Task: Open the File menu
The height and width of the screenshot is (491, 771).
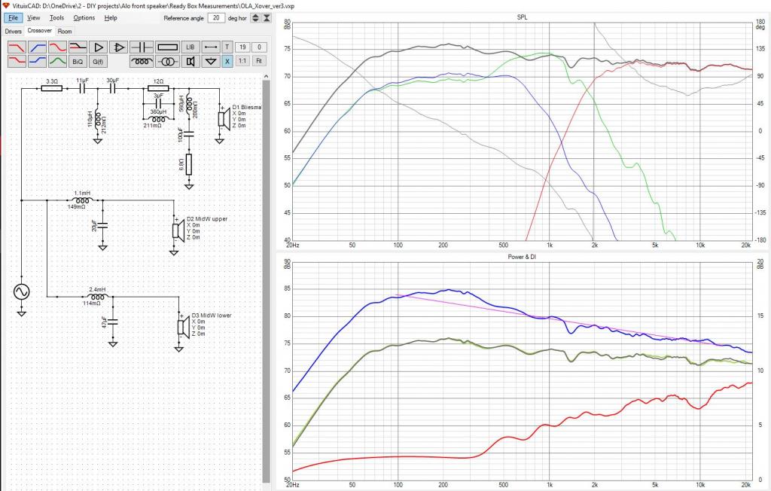Action: click(x=14, y=18)
